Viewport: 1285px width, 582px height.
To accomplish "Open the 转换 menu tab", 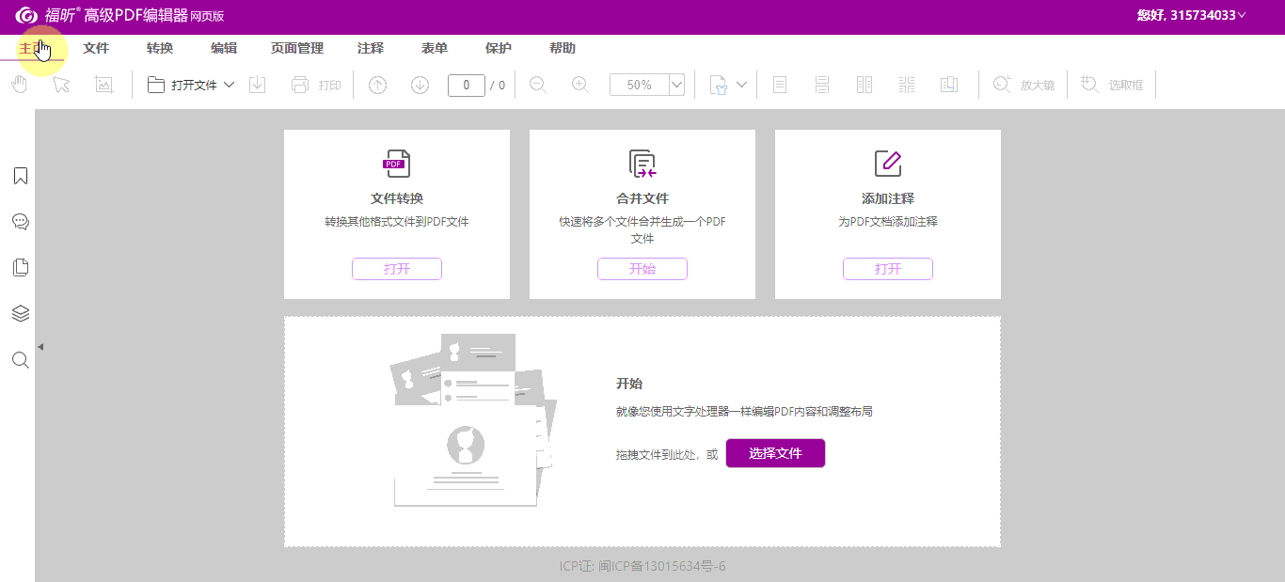I will click(x=160, y=48).
